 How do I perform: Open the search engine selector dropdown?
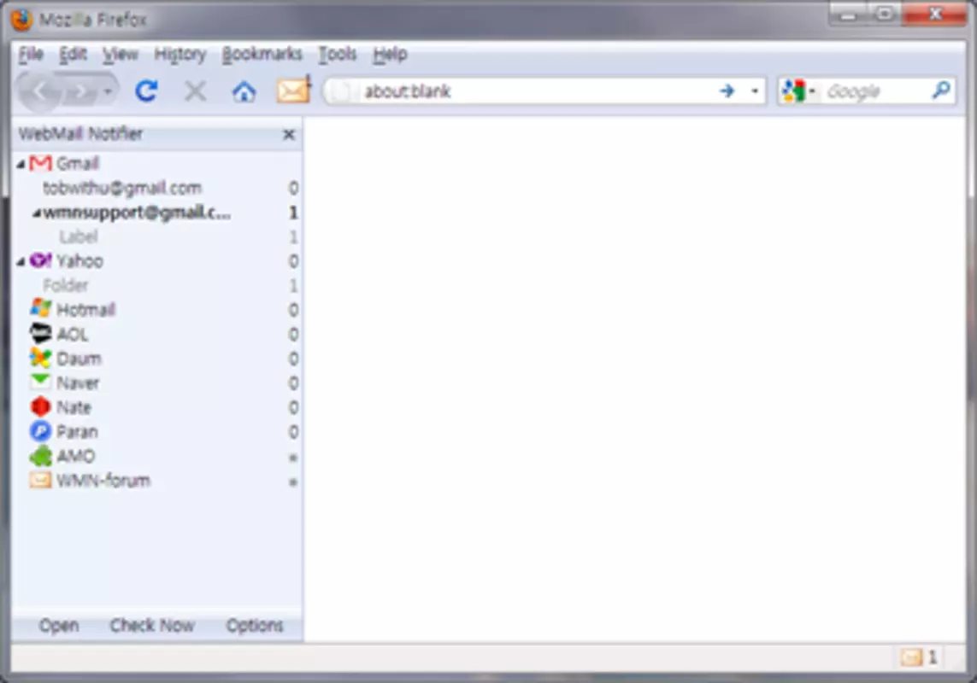pos(812,91)
